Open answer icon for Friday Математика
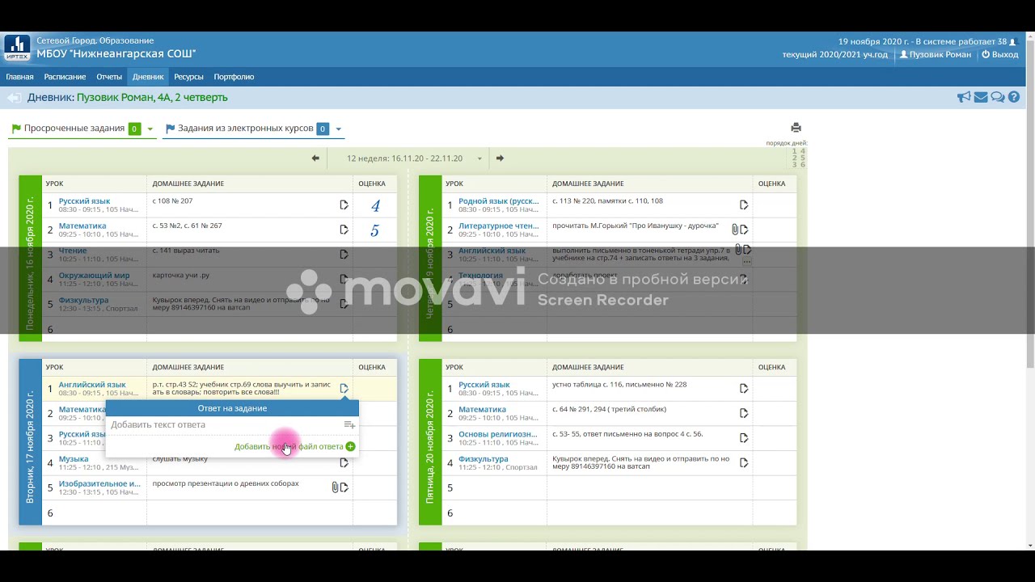 coord(744,413)
